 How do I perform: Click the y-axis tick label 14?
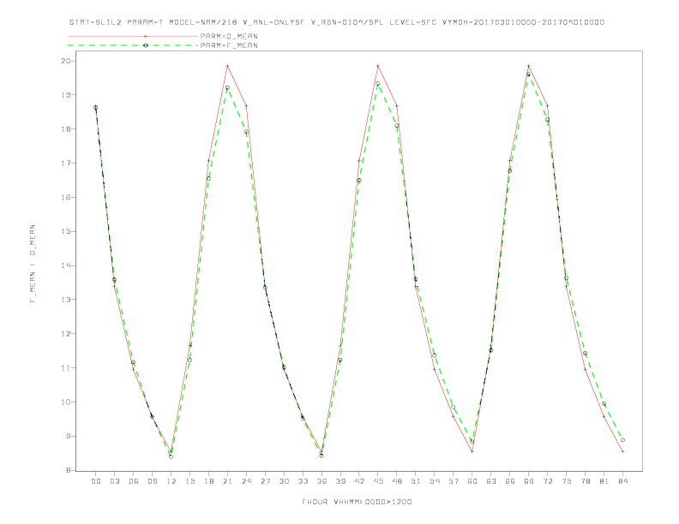pyautogui.click(x=65, y=265)
